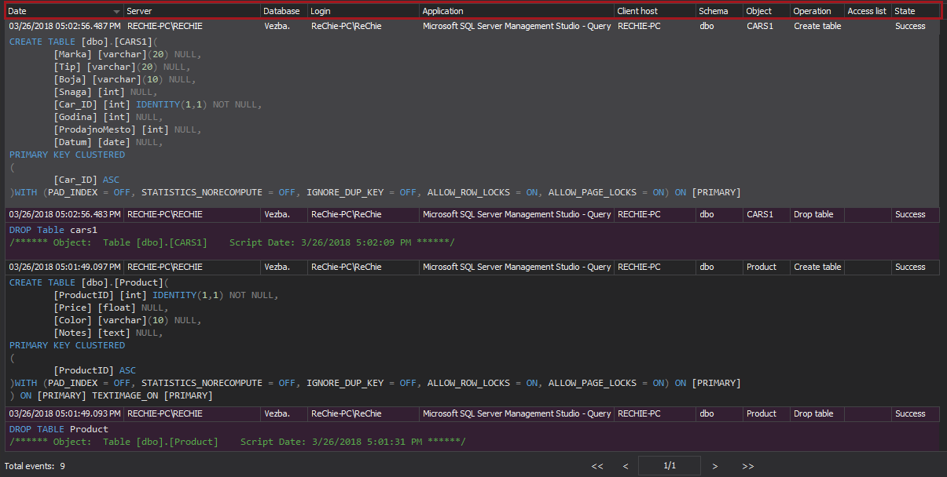The image size is (947, 477).
Task: Click the Product object in the Drop table row
Action: (x=766, y=413)
